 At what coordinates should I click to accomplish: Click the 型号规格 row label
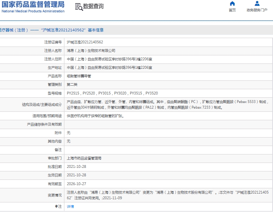coord(55,93)
